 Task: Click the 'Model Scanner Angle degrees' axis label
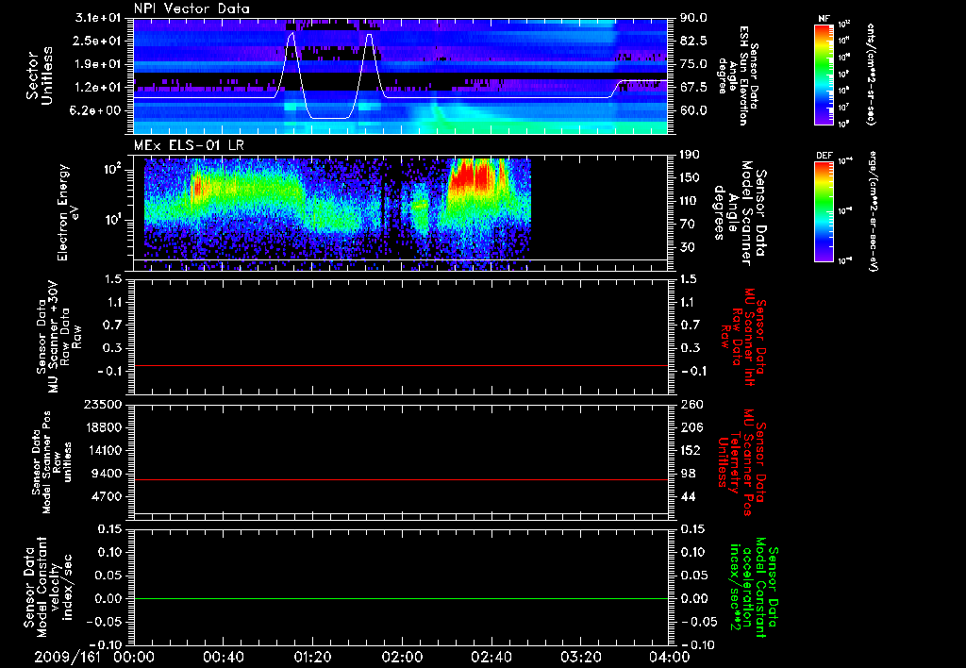(x=741, y=213)
